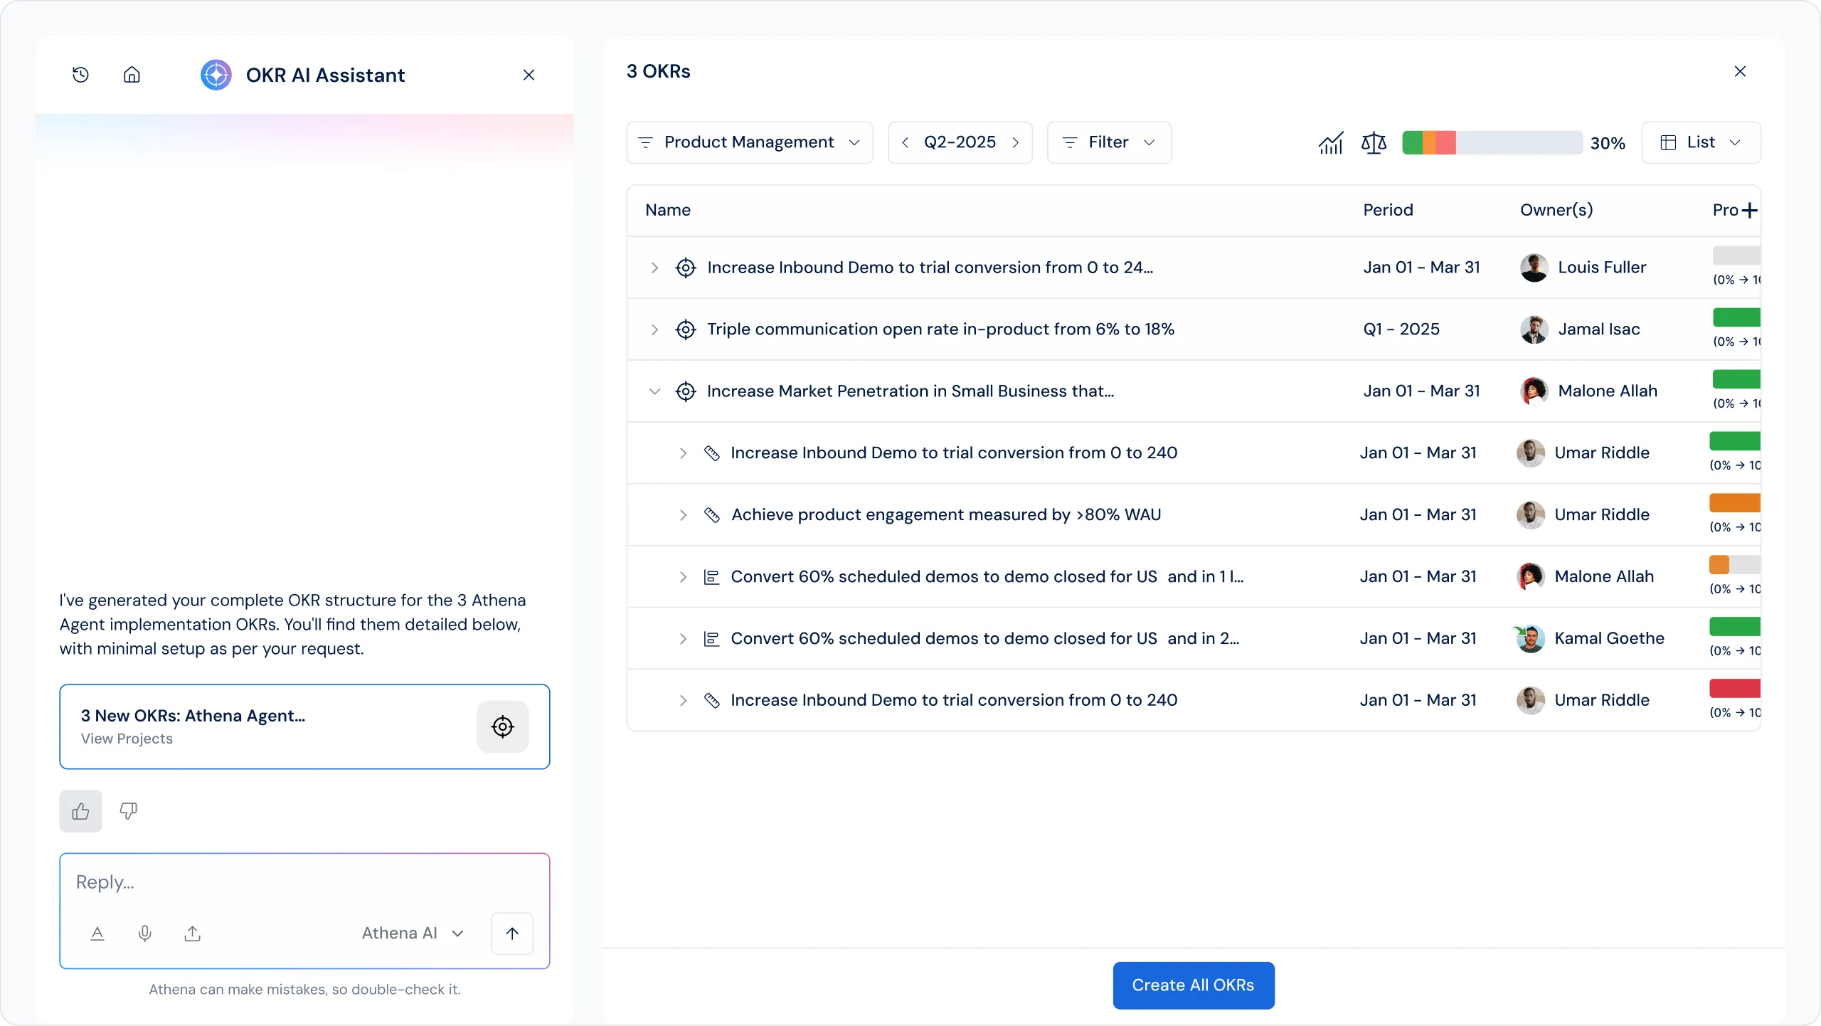Image resolution: width=1821 pixels, height=1026 pixels.
Task: Click Jamal Isac's avatar
Action: [1534, 329]
